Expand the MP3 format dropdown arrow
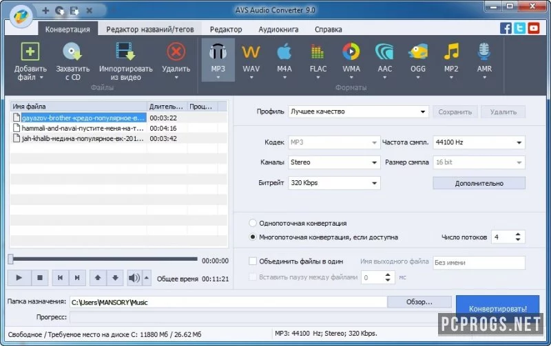The image size is (551, 346). tap(218, 78)
